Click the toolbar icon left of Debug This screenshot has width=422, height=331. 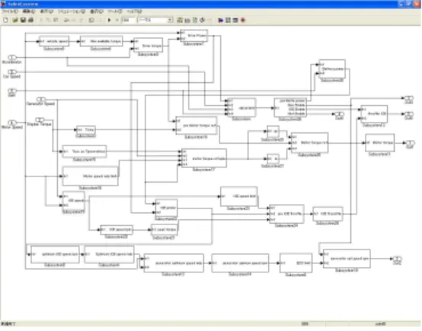[x=235, y=21]
